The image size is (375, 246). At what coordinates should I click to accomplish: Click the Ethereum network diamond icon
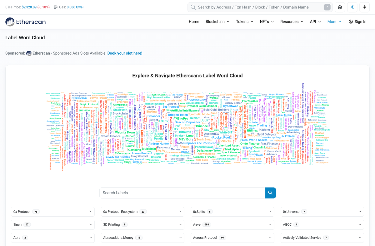point(364,7)
